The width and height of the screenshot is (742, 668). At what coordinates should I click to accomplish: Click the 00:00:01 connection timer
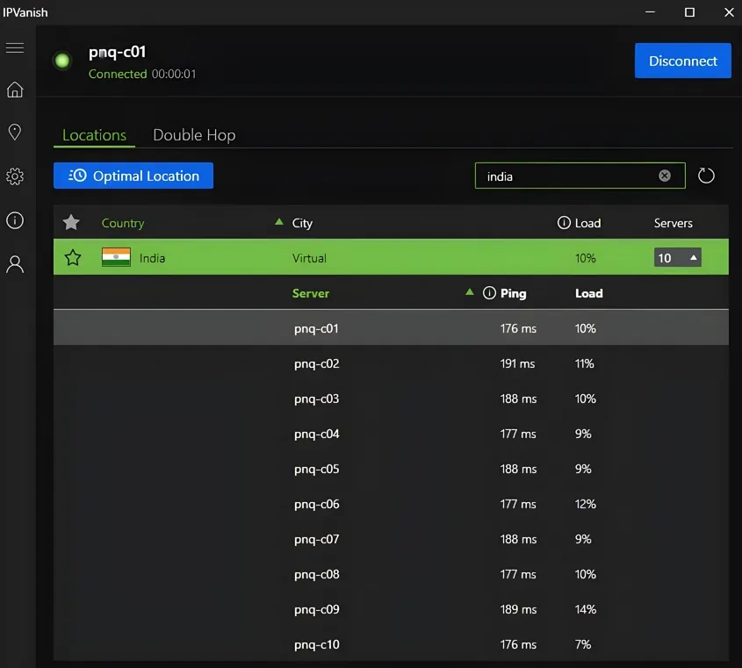[174, 74]
